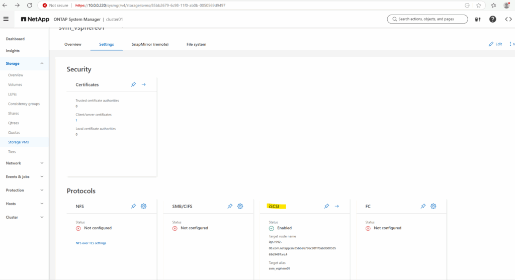
Task: Click the NetApp logo
Action: (x=35, y=19)
